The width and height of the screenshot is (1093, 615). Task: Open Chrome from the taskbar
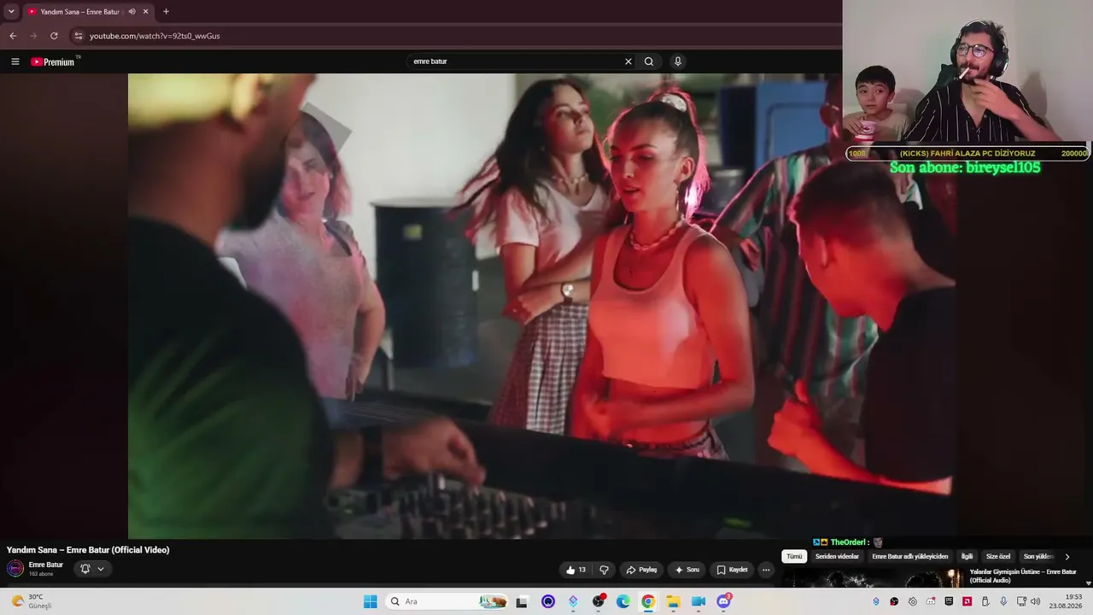(x=648, y=601)
